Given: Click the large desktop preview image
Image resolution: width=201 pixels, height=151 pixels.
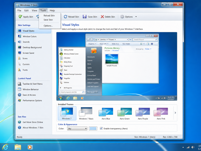Looking at the screenshot, I should (x=117, y=66).
